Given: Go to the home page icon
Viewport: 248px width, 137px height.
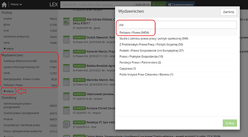Looking at the screenshot, I should tap(4, 4).
